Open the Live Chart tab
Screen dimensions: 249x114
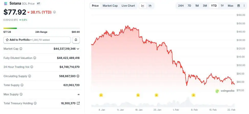(128, 6)
